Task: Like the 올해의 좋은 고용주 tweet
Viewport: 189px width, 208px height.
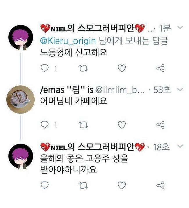Action: 122,185
